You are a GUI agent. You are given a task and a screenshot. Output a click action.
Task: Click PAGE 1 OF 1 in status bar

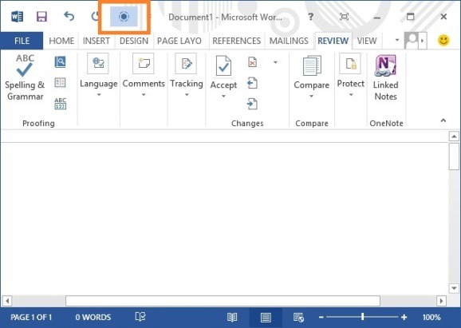(x=31, y=318)
